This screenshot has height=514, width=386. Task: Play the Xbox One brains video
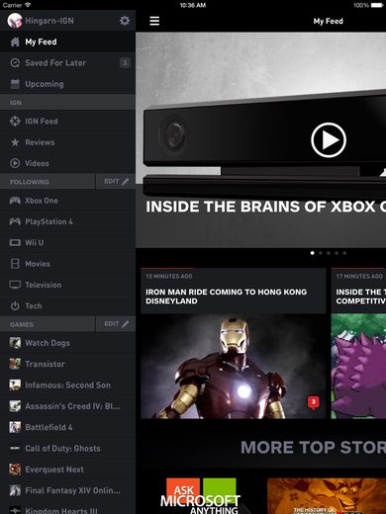pyautogui.click(x=329, y=140)
